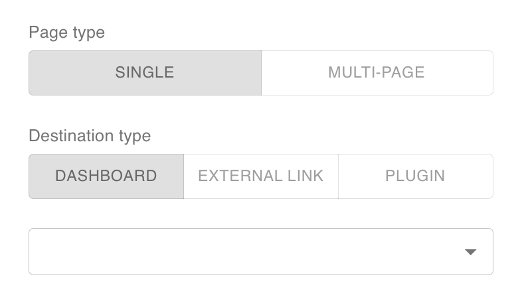Screen dimensions: 522x305
Task: Activate the PLUGIN option button
Action: [x=415, y=176]
